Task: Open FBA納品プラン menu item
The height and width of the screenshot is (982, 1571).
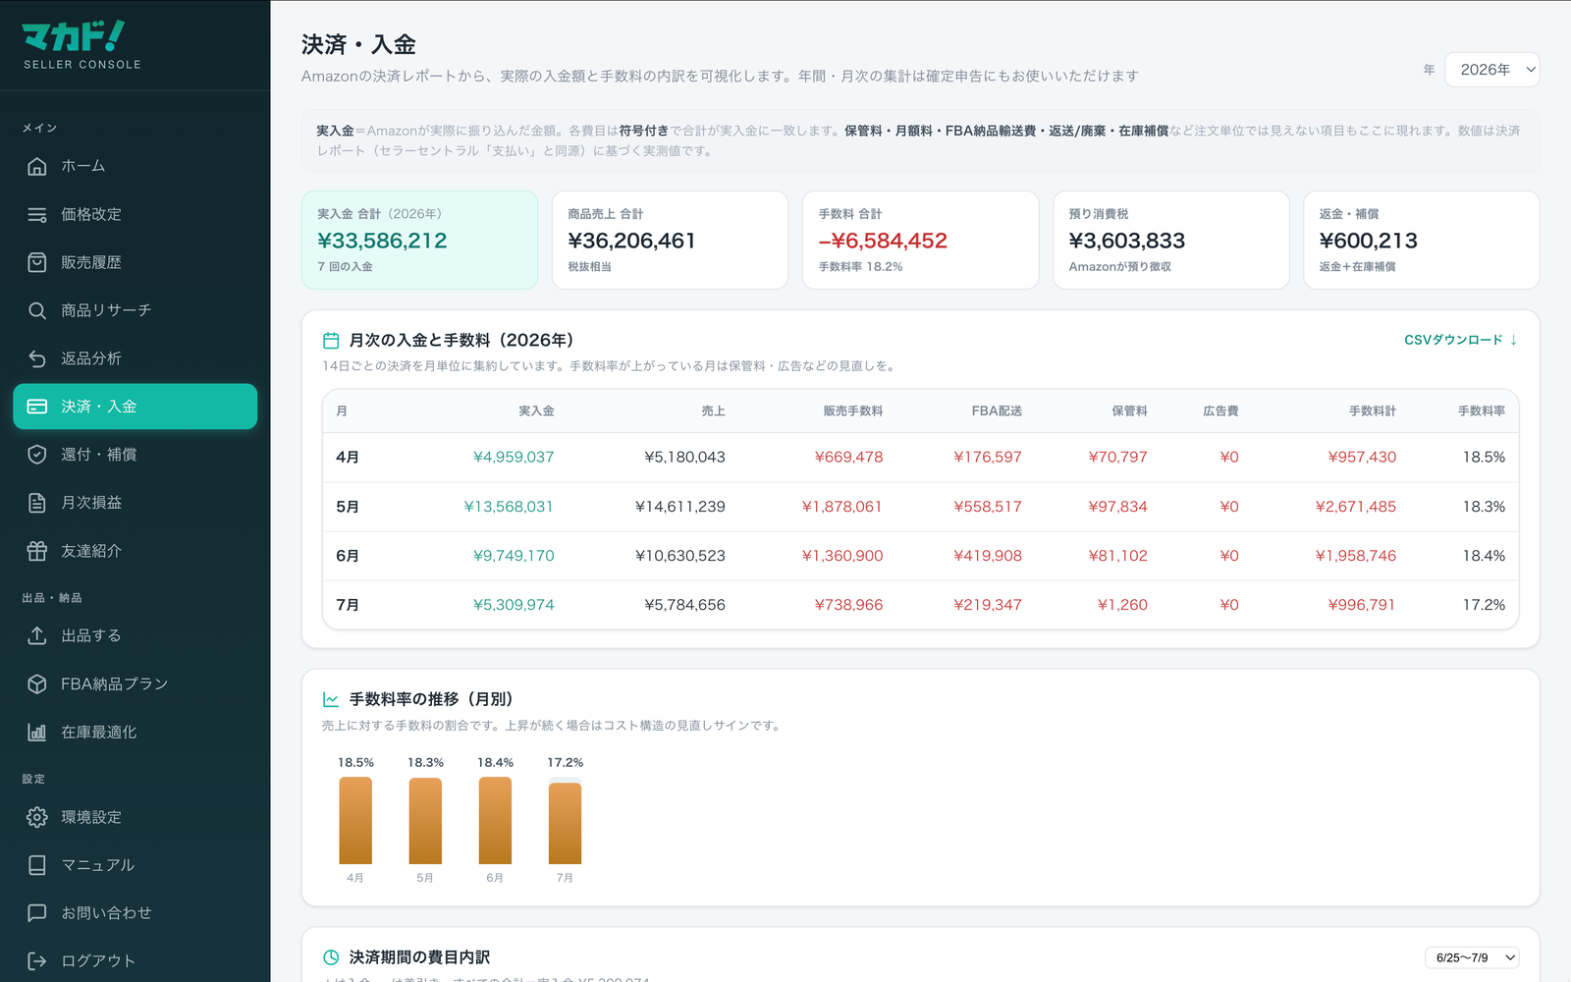Action: (135, 683)
